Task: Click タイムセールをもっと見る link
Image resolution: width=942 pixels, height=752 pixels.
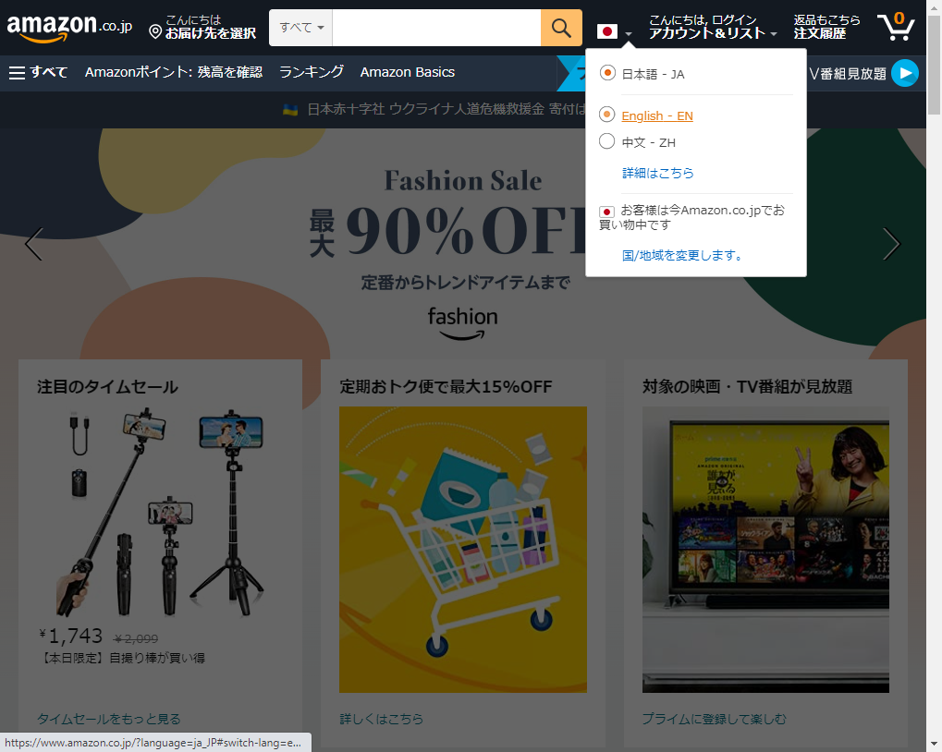Action: point(109,719)
